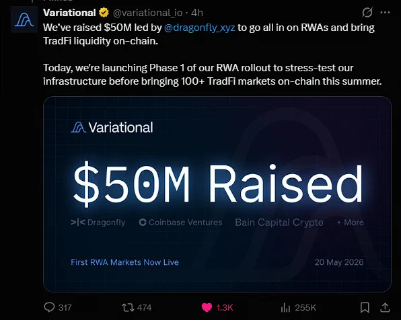Open the Variational display name
401x320 pixels.
coord(69,13)
